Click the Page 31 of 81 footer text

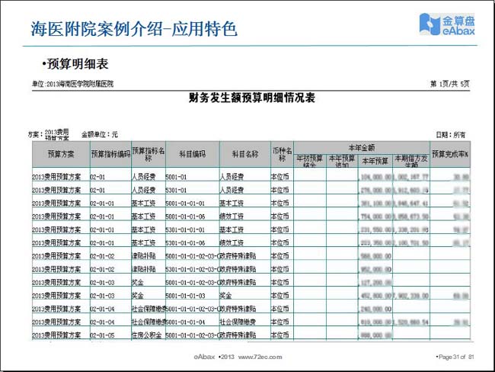456,357
